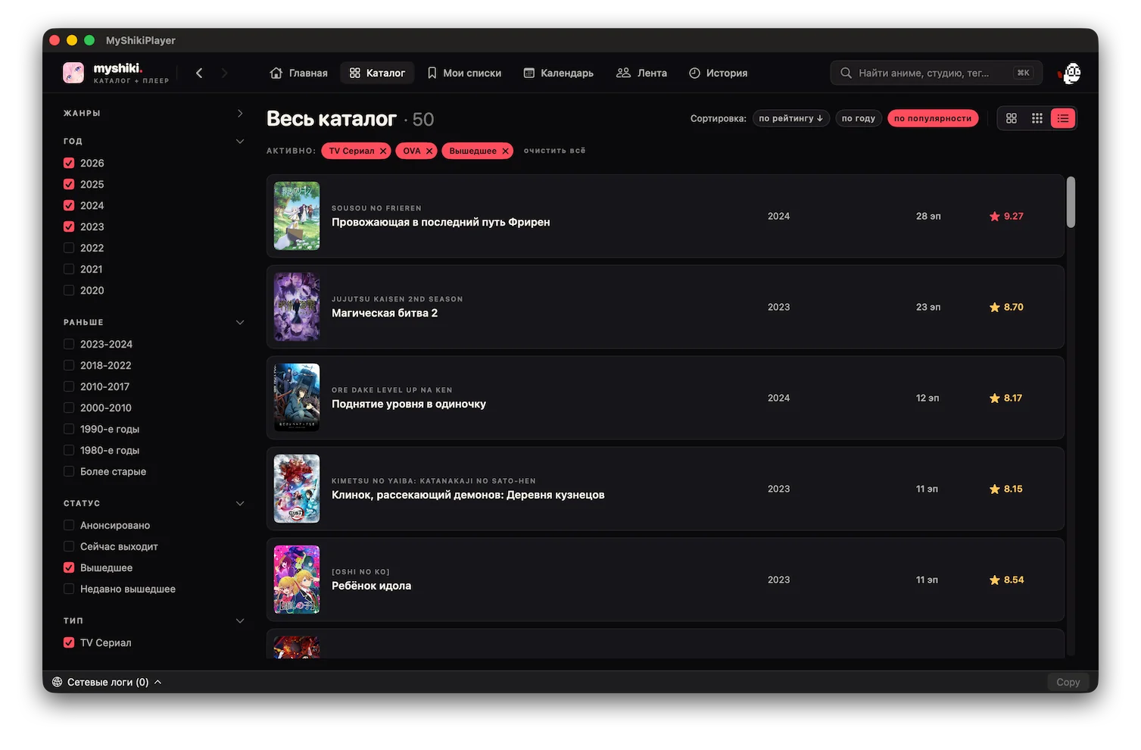
Task: Click the globe icon in status bar
Action: (57, 682)
